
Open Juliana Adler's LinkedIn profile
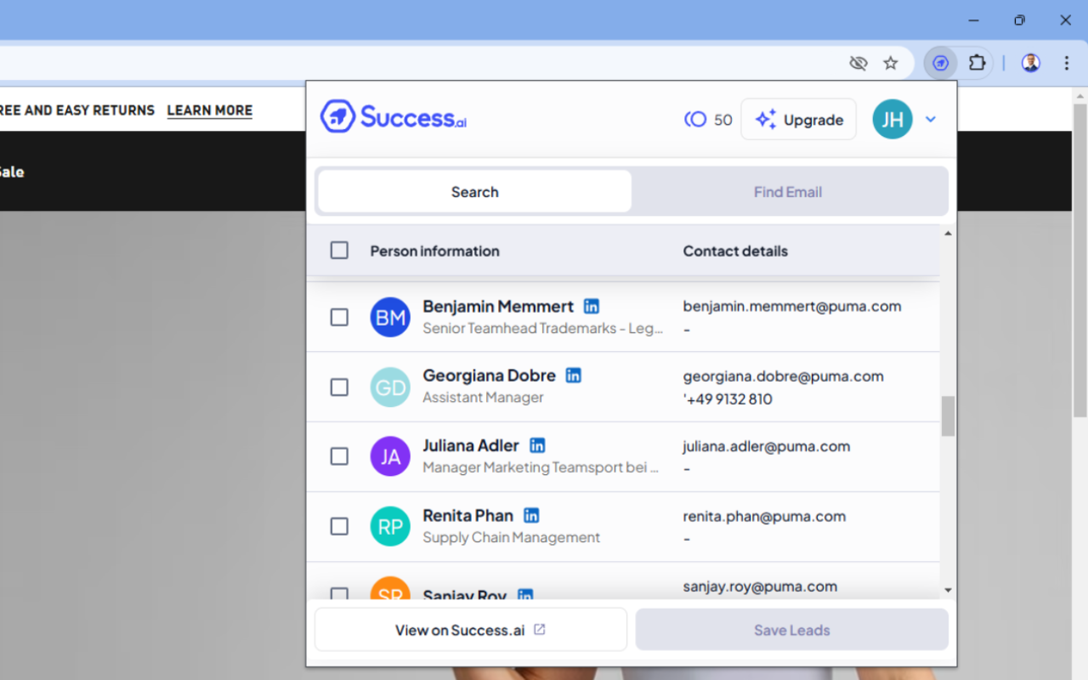click(537, 445)
